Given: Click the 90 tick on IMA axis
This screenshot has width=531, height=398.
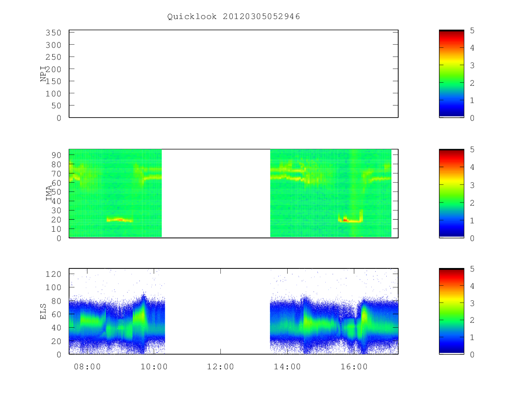Looking at the screenshot, I should coord(56,155).
